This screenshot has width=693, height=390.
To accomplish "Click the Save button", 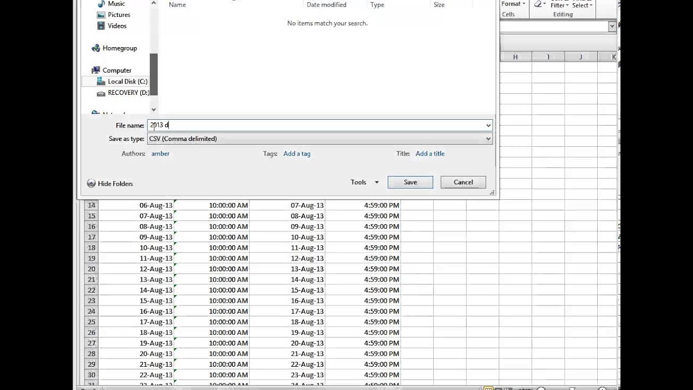I will click(410, 183).
